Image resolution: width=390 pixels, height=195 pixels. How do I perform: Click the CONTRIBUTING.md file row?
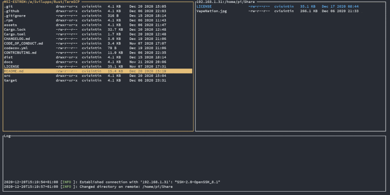20,53
